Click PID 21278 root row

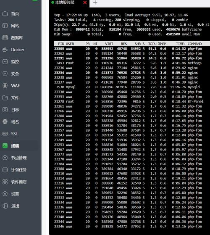(129, 101)
